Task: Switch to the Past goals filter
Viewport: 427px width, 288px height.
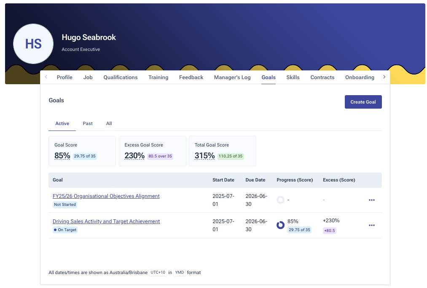Action: [88, 123]
